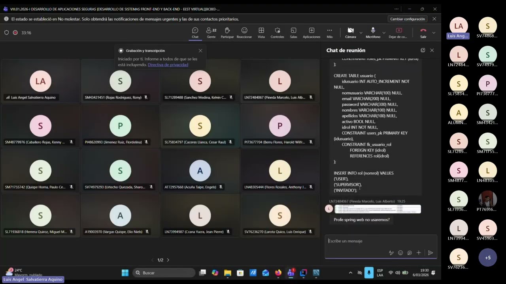Go to the previous participants page
The width and height of the screenshot is (506, 284).
point(153,260)
